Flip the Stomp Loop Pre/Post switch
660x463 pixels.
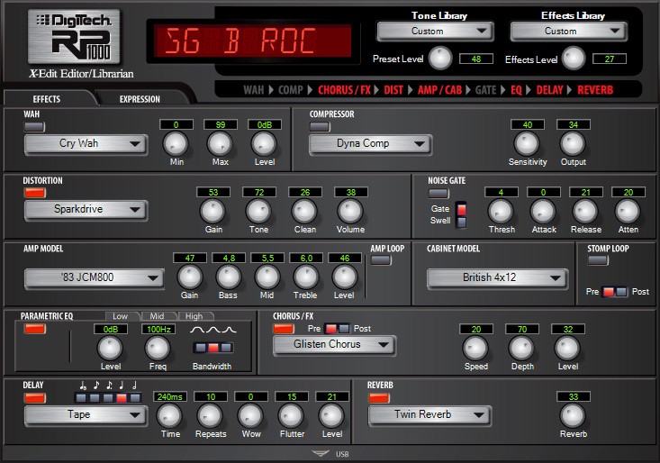coord(615,292)
